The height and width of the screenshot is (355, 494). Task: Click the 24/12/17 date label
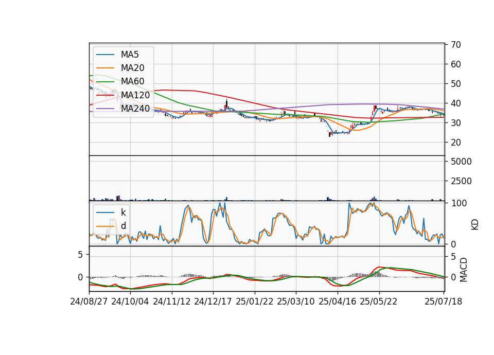tap(213, 301)
